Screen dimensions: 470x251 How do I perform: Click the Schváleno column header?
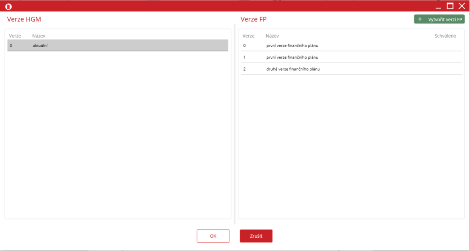[445, 36]
